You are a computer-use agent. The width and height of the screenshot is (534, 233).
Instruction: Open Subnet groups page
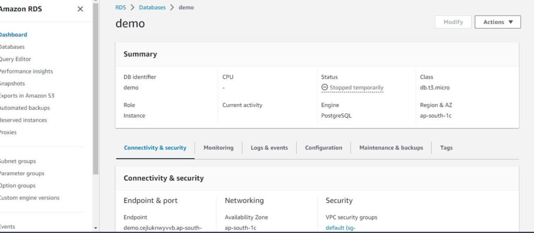[18, 161]
